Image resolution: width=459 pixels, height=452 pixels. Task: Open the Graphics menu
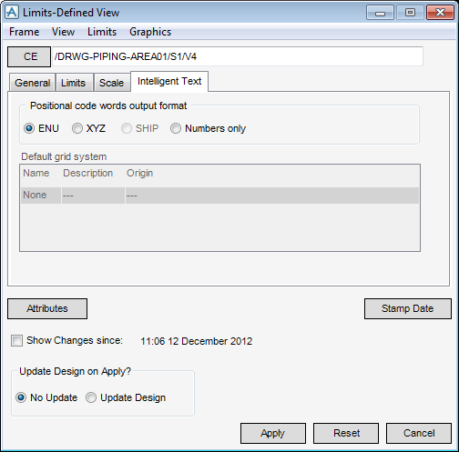click(150, 32)
